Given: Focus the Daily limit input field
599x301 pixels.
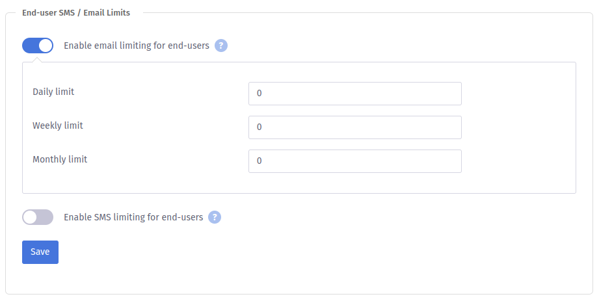Looking at the screenshot, I should point(354,94).
